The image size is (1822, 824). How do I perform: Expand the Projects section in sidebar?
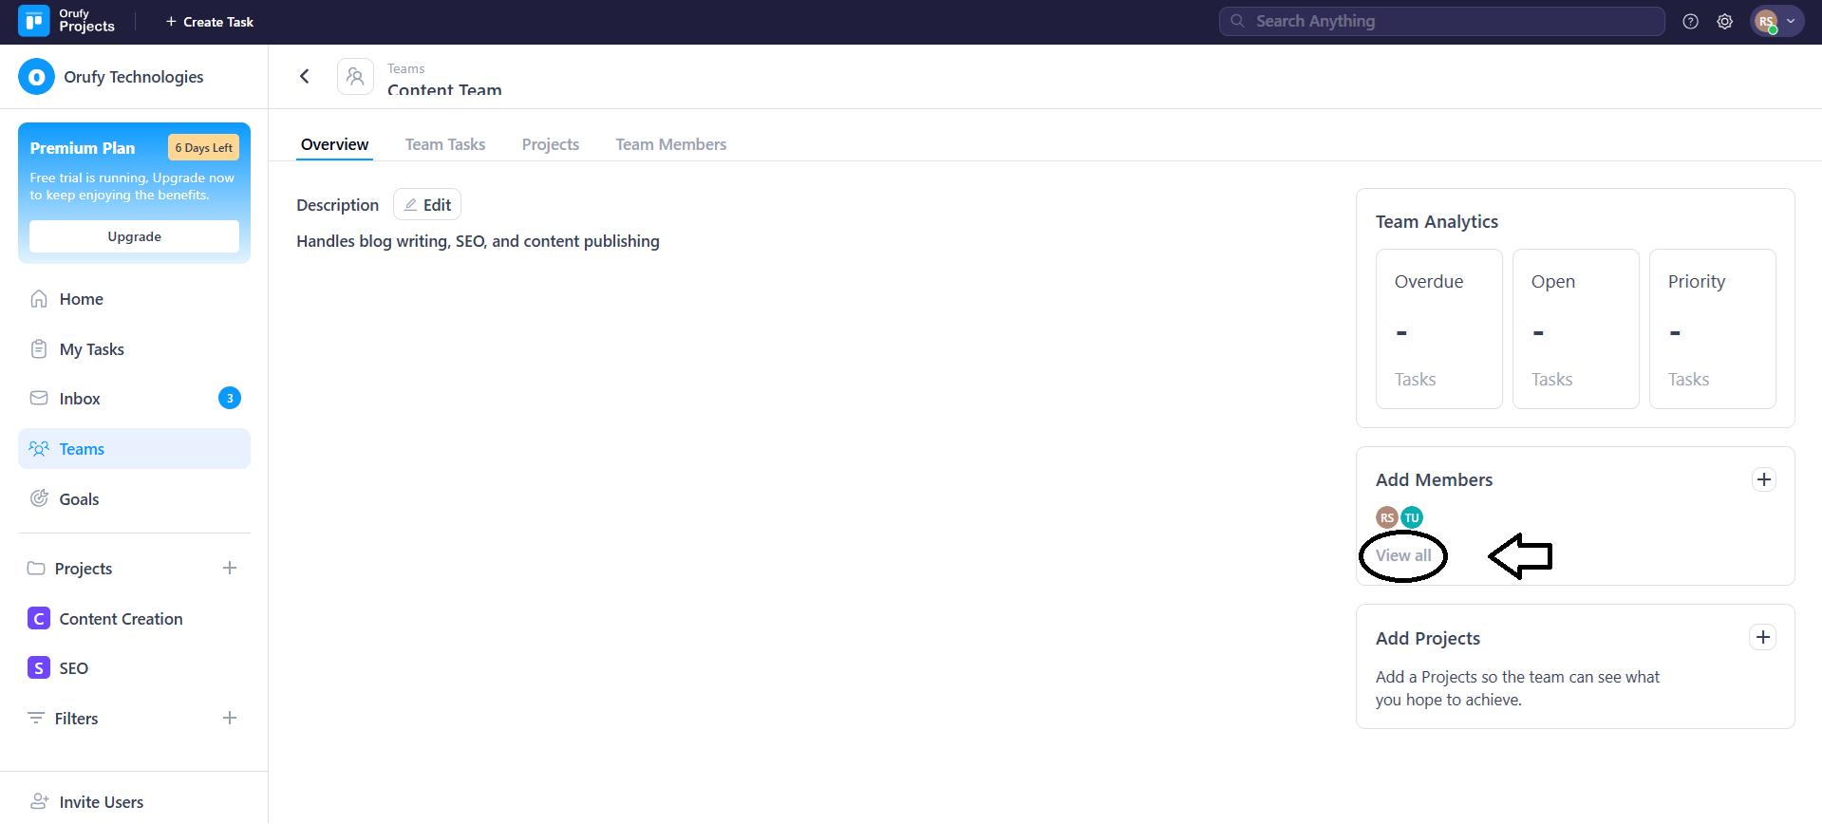83,569
